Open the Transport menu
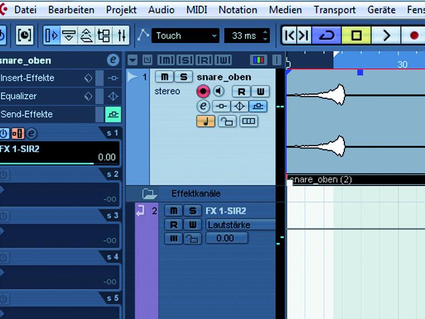 click(334, 10)
